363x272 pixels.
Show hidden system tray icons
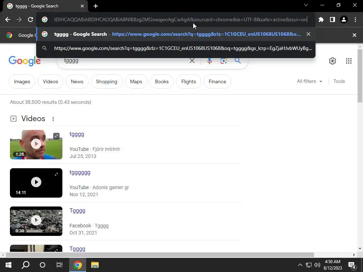pyautogui.click(x=300, y=265)
